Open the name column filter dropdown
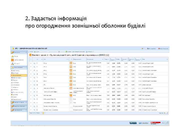 (x=68, y=59)
